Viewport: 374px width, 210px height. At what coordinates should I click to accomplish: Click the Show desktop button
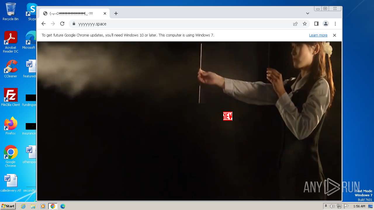pyautogui.click(x=371, y=206)
